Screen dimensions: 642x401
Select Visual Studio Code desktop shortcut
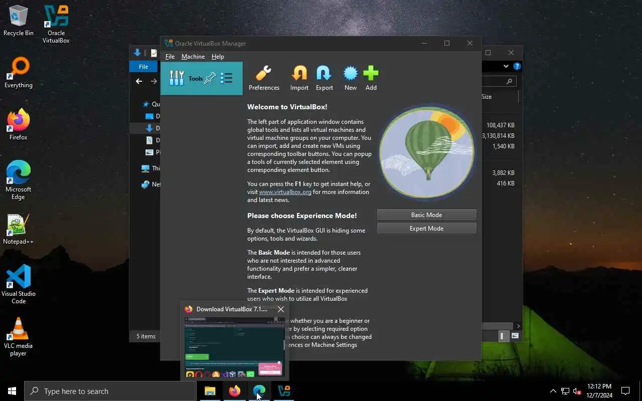pos(19,285)
